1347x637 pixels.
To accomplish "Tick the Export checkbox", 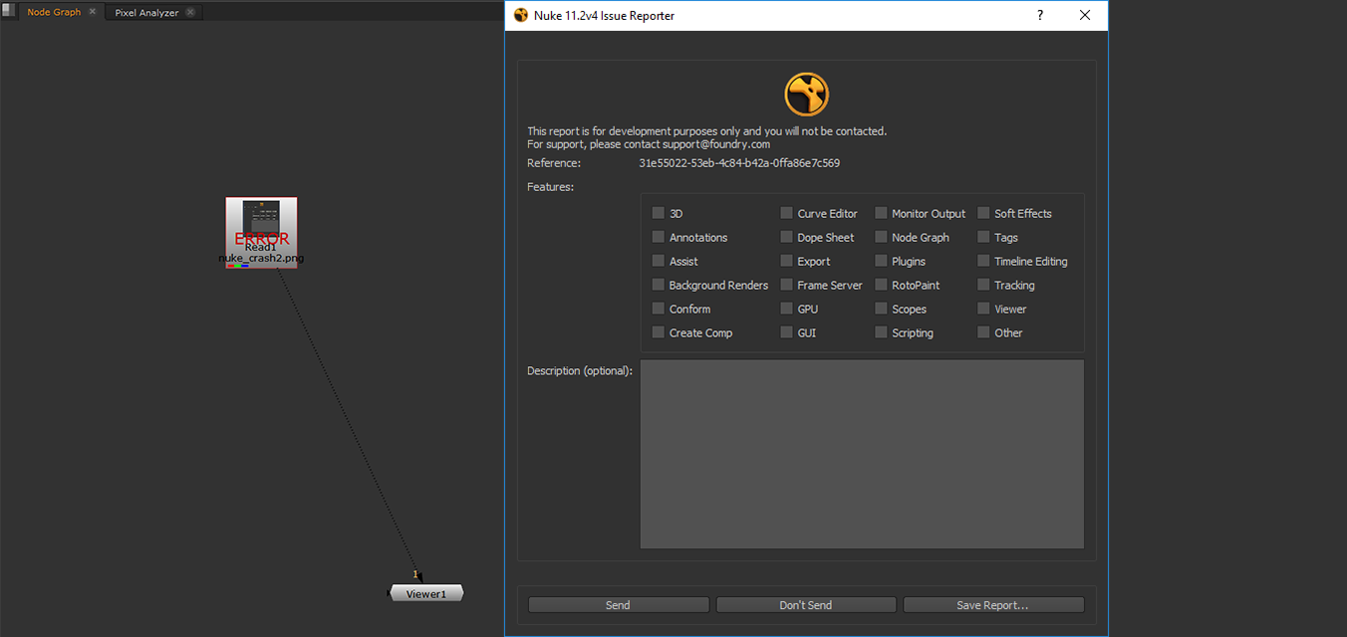I will [x=786, y=261].
